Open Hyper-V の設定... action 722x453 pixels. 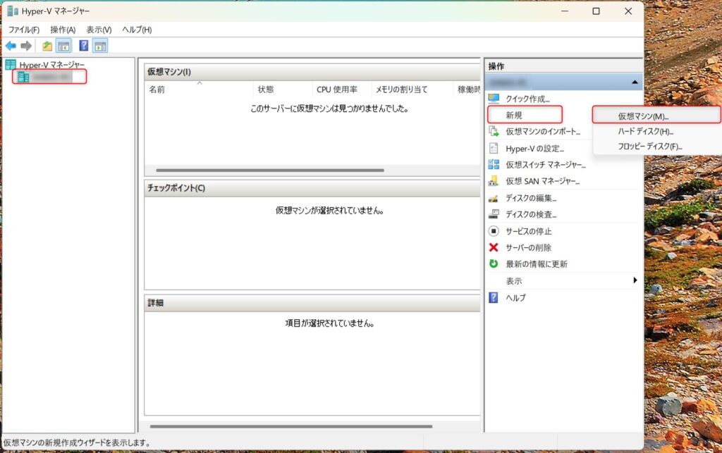click(x=534, y=149)
